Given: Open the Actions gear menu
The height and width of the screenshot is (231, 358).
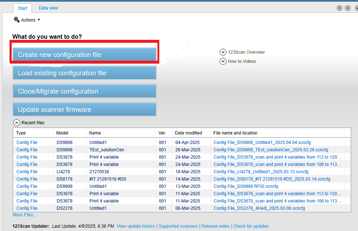Looking at the screenshot, I should (x=27, y=20).
